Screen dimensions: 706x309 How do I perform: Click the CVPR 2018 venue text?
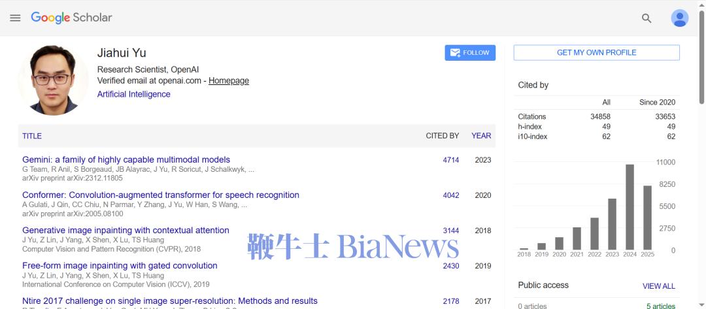coord(112,249)
